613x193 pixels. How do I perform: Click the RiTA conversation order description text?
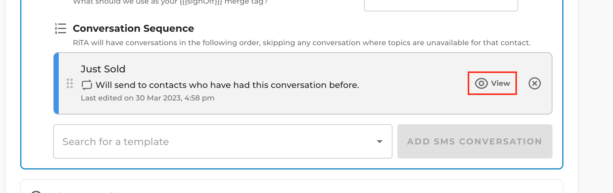pyautogui.click(x=302, y=43)
